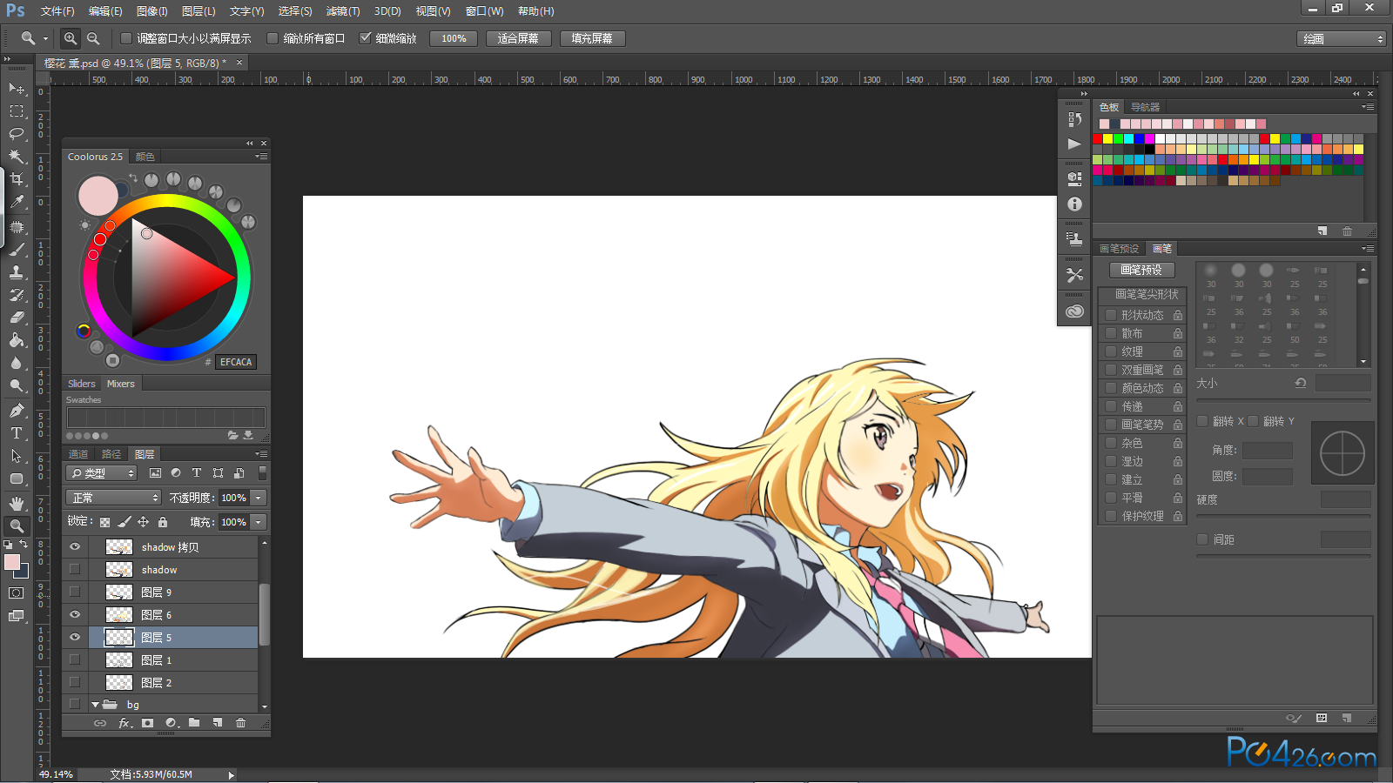Open the 文件(F) menu
The height and width of the screenshot is (783, 1393).
coord(57,11)
